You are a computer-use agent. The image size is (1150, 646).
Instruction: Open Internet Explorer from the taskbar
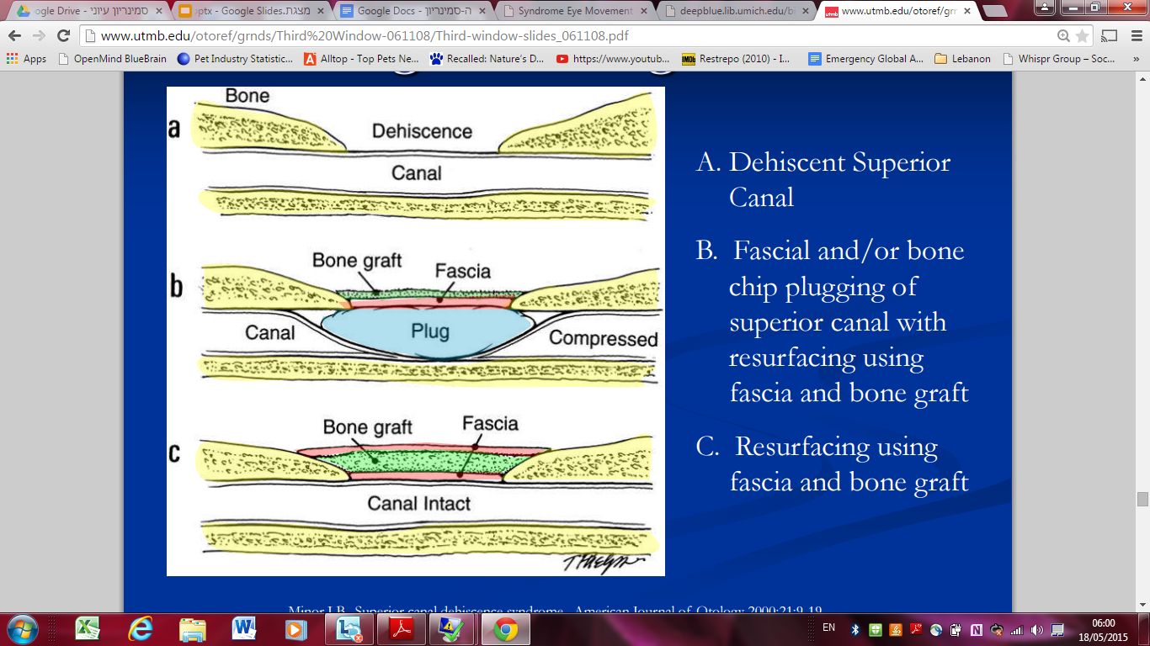(x=141, y=629)
